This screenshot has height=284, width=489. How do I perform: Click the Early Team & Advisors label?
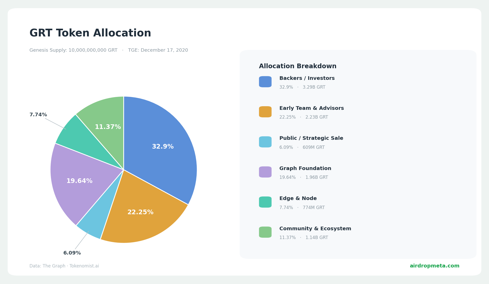311,108
